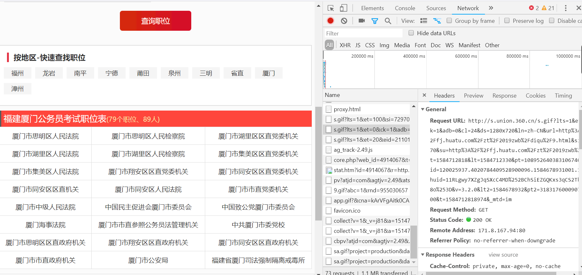
Task: Open the network search magnifier
Action: (x=388, y=21)
